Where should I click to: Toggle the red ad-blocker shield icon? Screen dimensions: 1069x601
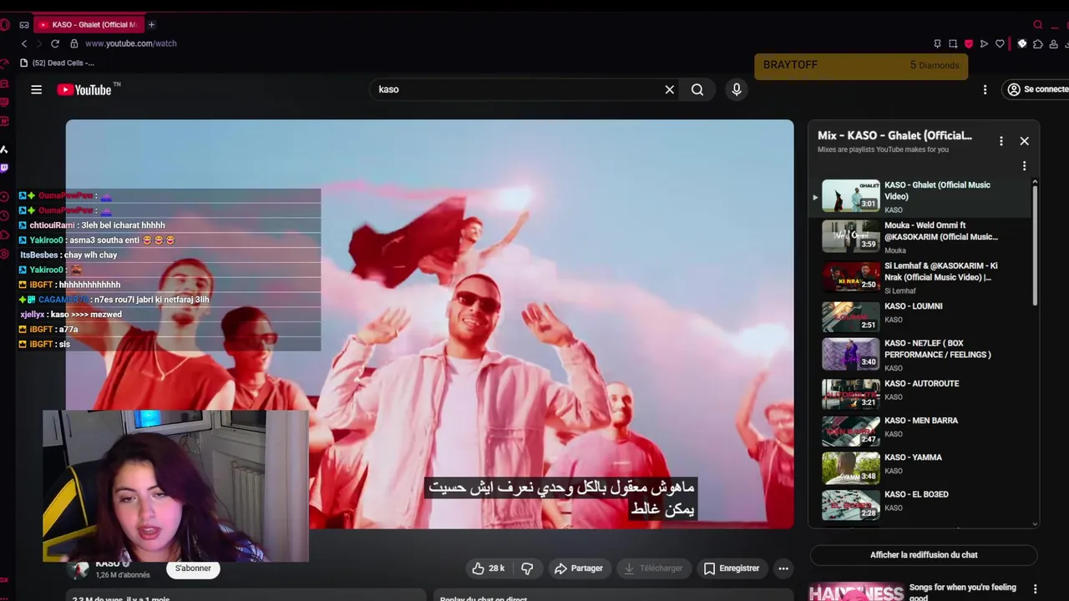tap(969, 43)
